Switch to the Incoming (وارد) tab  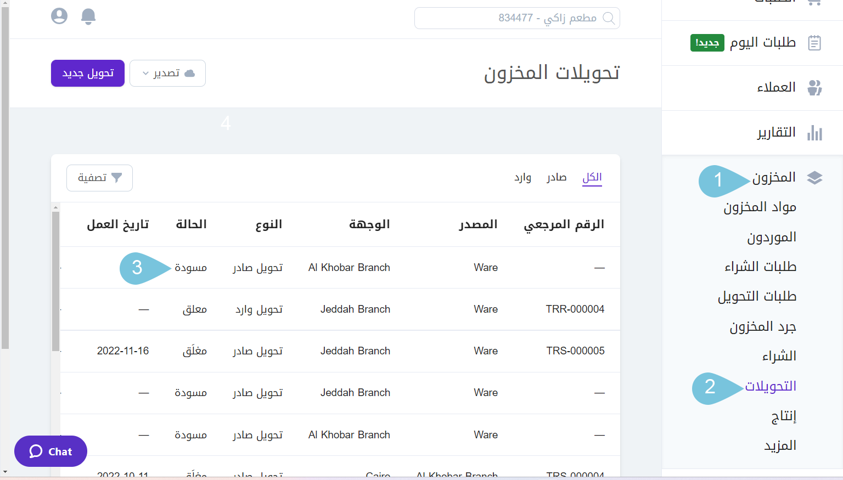(522, 177)
